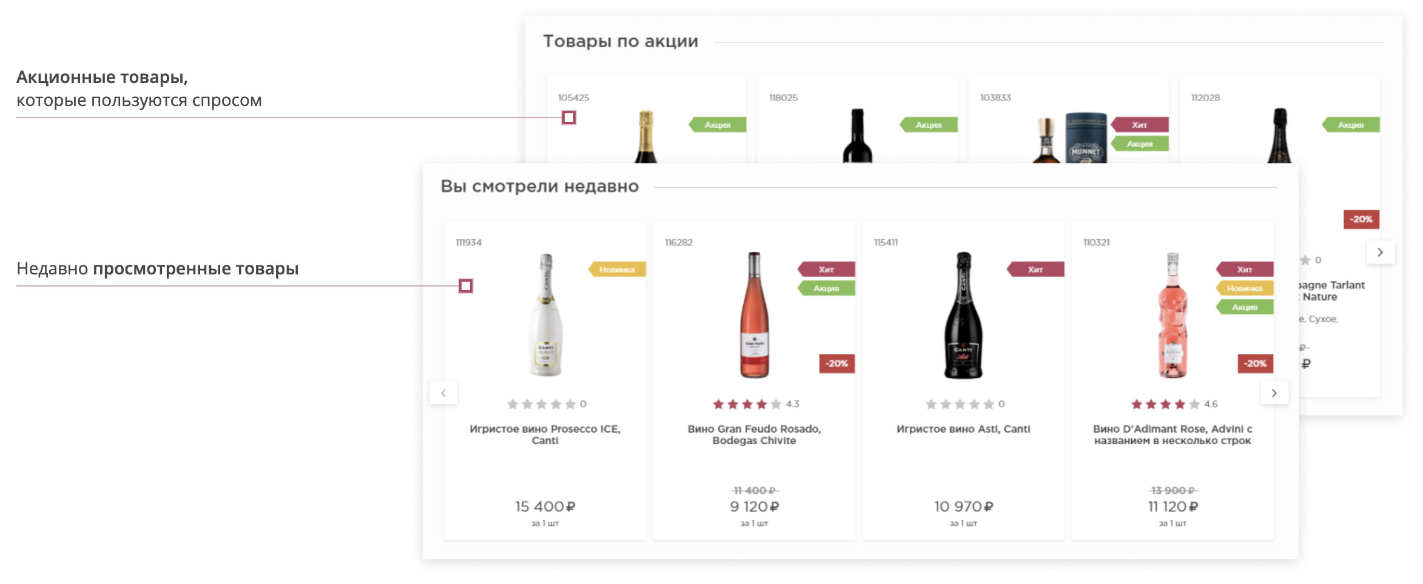Click the Monnet cognac product image
Image resolution: width=1423 pixels, height=584 pixels.
[x=1072, y=138]
